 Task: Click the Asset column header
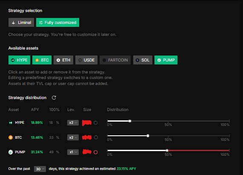[14, 110]
